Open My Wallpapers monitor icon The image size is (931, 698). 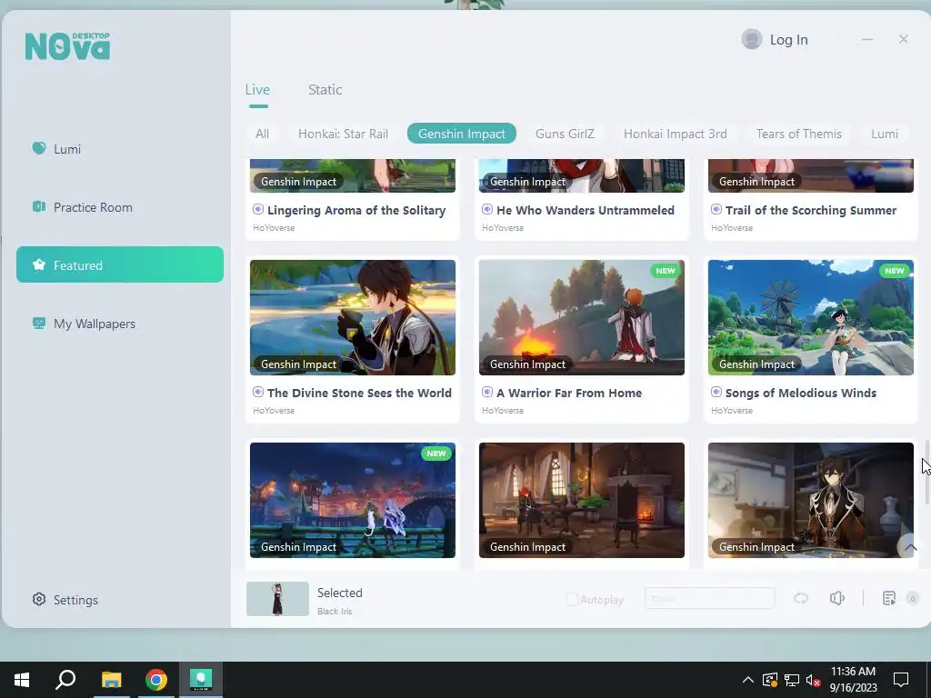pos(39,323)
